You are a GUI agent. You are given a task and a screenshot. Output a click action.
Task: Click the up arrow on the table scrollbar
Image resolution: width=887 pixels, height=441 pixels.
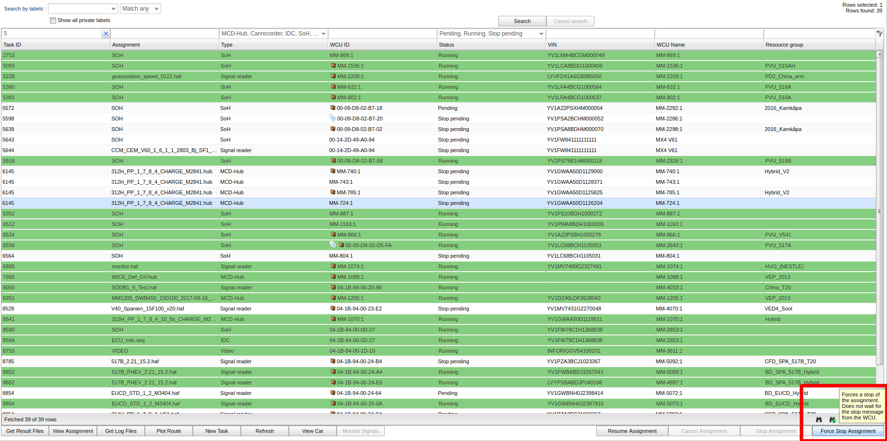879,54
